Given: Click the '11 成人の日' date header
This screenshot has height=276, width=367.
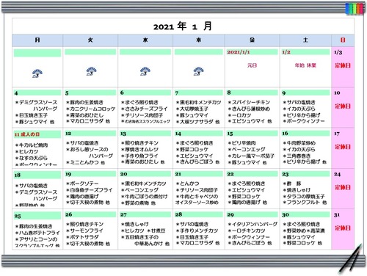Looking at the screenshot, I should (x=27, y=134).
